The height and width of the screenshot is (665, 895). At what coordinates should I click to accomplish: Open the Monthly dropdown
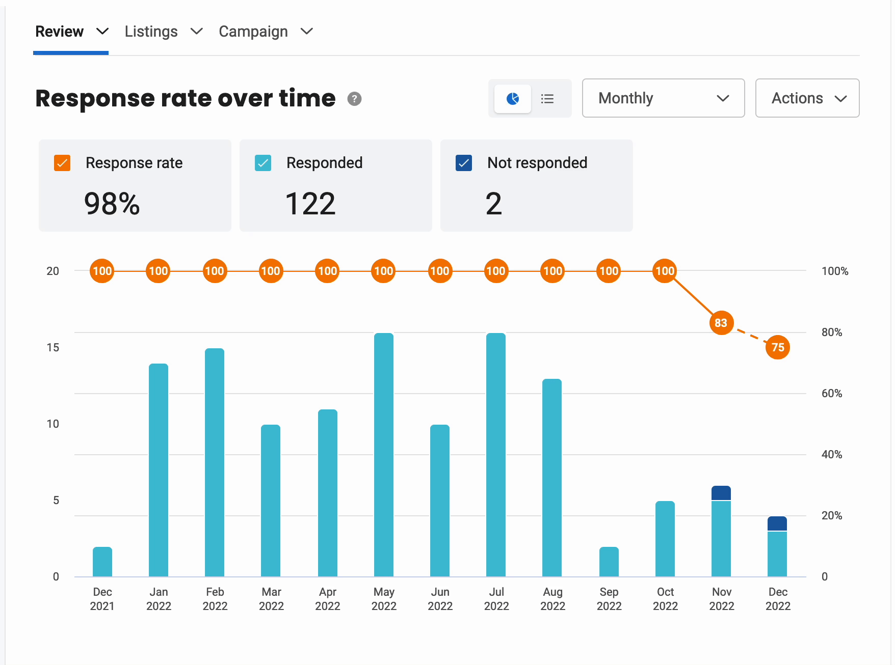663,98
